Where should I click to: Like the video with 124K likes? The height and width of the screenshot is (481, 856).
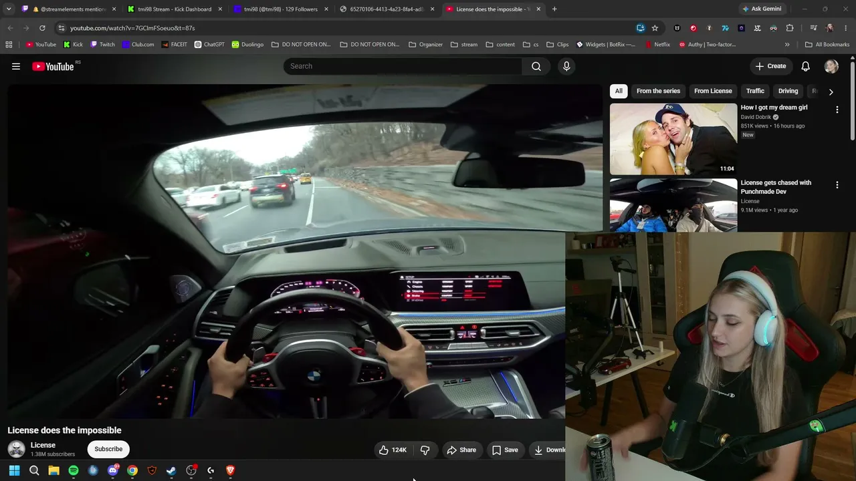393,450
